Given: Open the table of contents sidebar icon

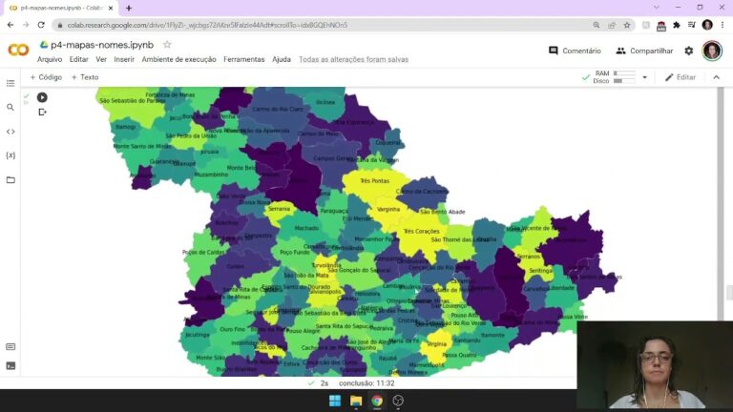Looking at the screenshot, I should [10, 83].
